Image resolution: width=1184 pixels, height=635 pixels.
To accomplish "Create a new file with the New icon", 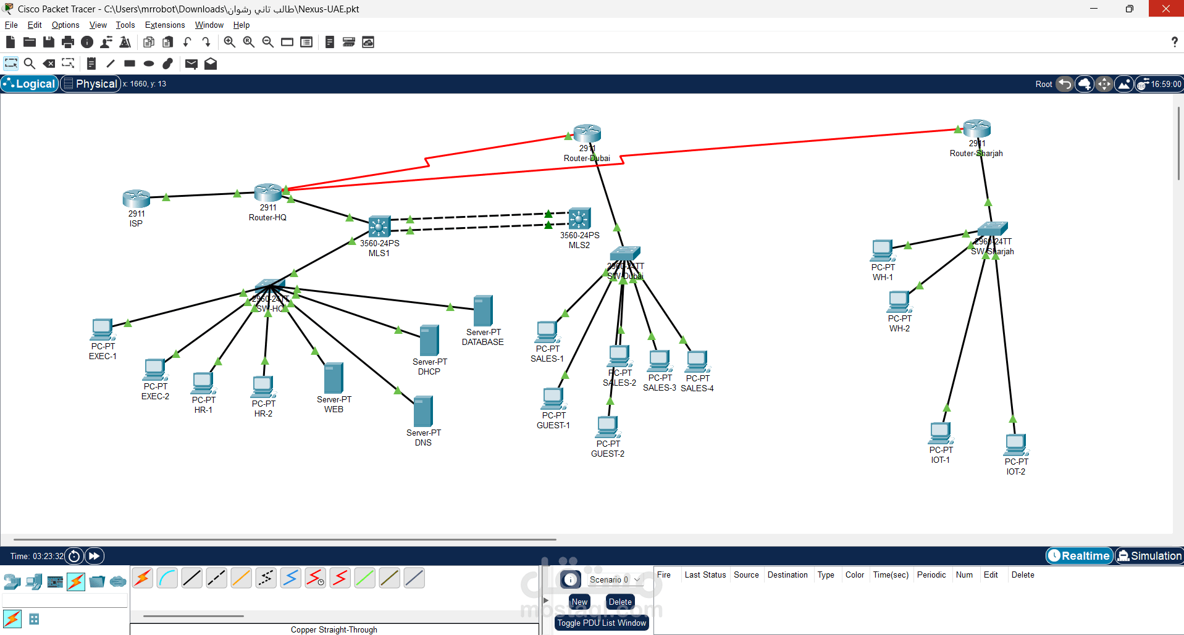I will [x=10, y=42].
